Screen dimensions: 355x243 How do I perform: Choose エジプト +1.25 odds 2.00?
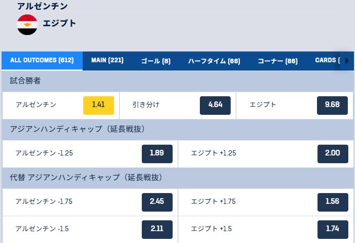[332, 153]
